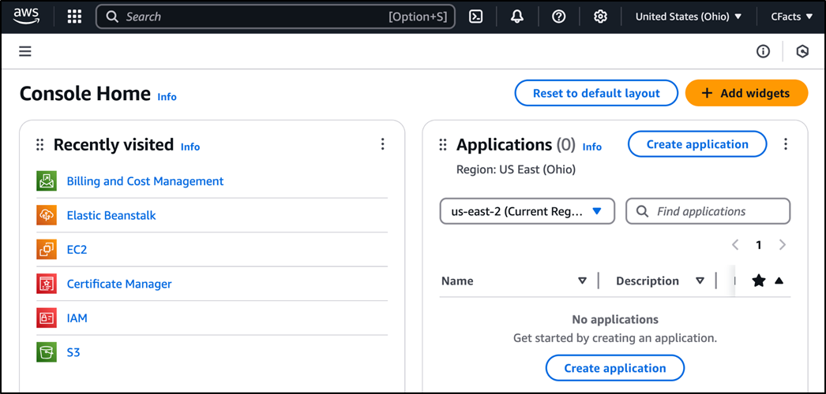This screenshot has height=394, width=826.
Task: Click Create application below No applications
Action: tap(614, 368)
